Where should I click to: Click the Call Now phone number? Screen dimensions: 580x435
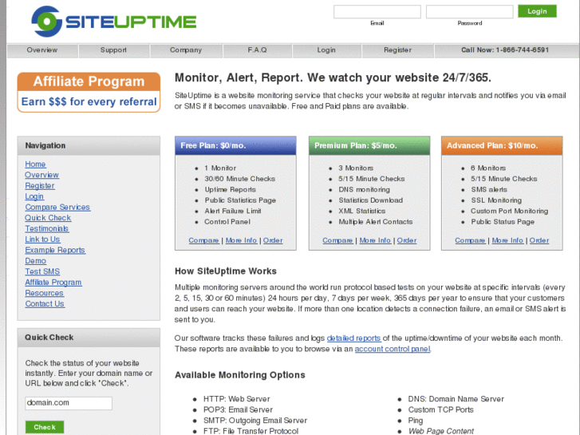505,50
